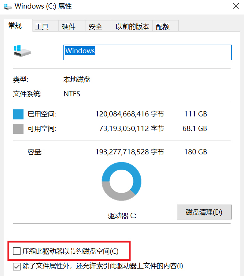Click the 73,193,050,112 字节 free value
This screenshot has height=276, width=244.
[132, 128]
